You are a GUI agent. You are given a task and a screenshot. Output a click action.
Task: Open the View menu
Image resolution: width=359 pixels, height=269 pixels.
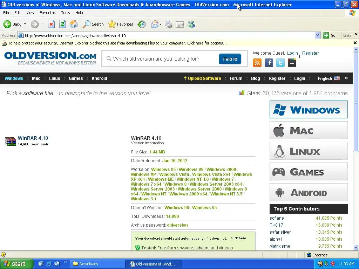(30, 13)
